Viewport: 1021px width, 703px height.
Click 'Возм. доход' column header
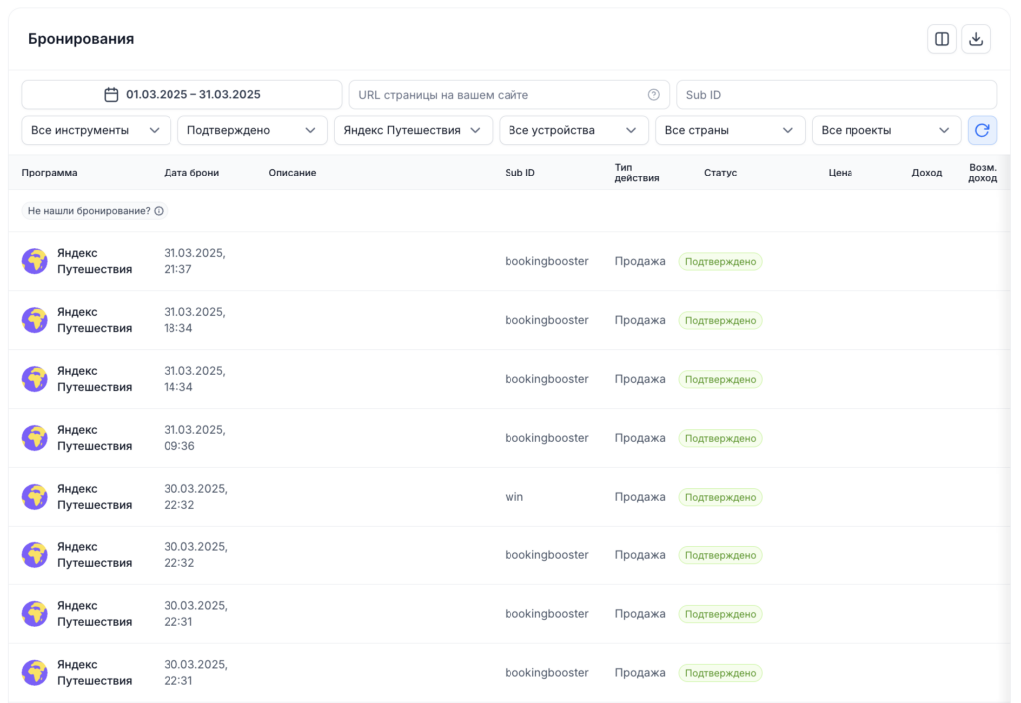982,173
